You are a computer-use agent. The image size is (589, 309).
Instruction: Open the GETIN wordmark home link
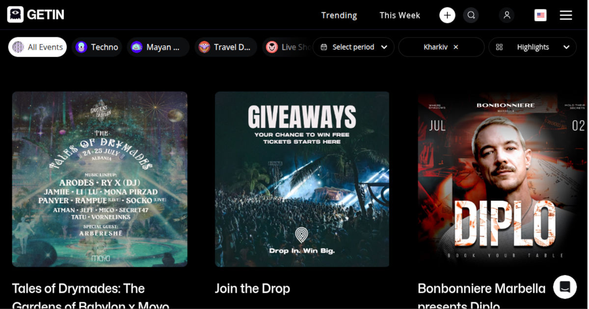(x=46, y=15)
